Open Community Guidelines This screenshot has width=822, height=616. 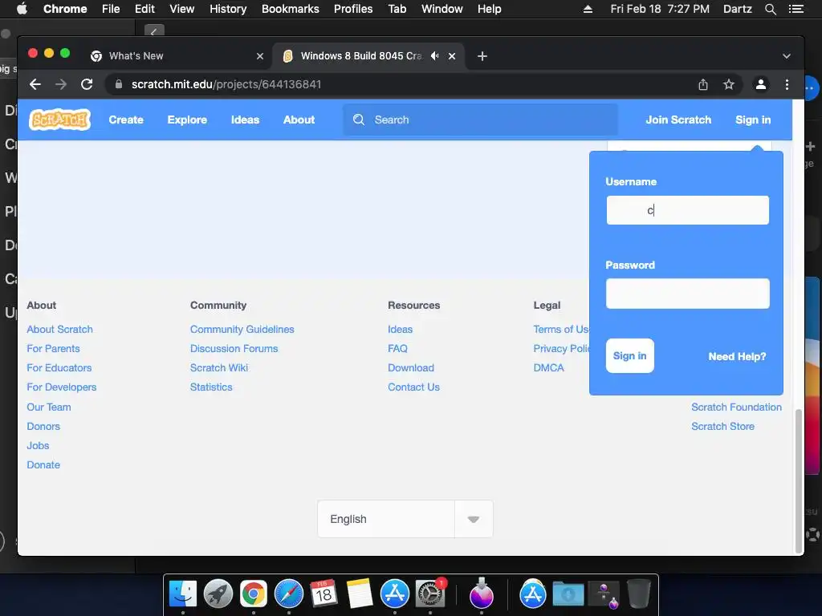242,329
